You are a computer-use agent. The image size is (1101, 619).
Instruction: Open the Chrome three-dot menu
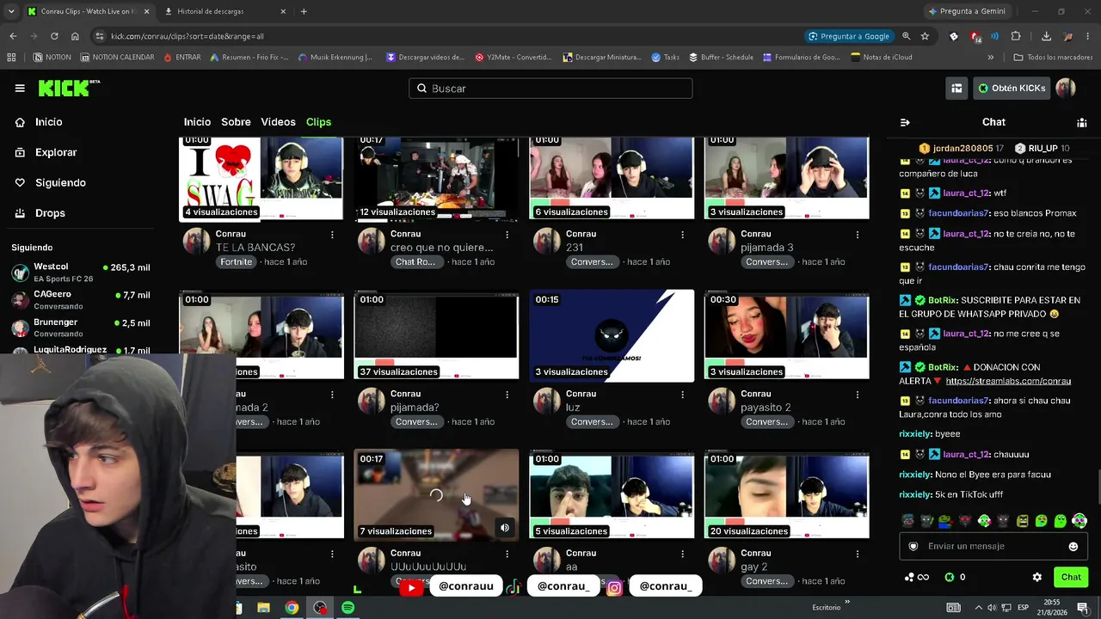(x=1089, y=36)
